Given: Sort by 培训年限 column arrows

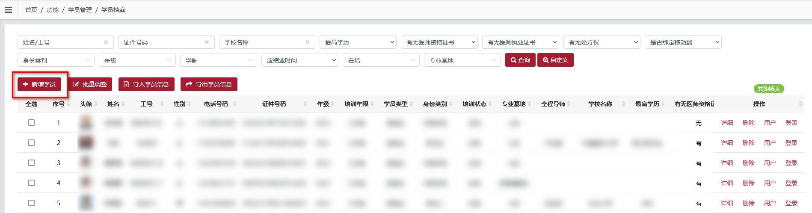Looking at the screenshot, I should pos(372,104).
